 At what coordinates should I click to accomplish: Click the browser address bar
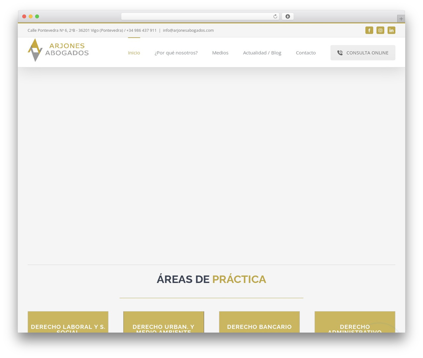[200, 17]
